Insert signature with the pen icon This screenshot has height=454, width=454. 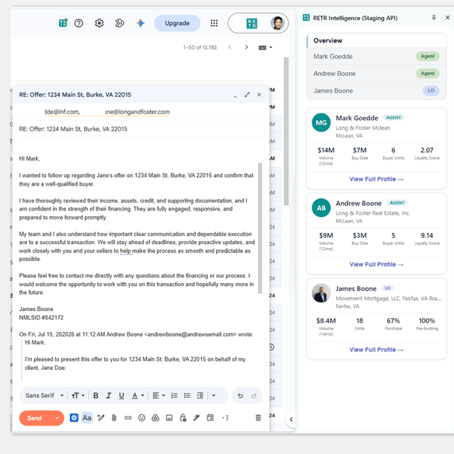point(197,418)
